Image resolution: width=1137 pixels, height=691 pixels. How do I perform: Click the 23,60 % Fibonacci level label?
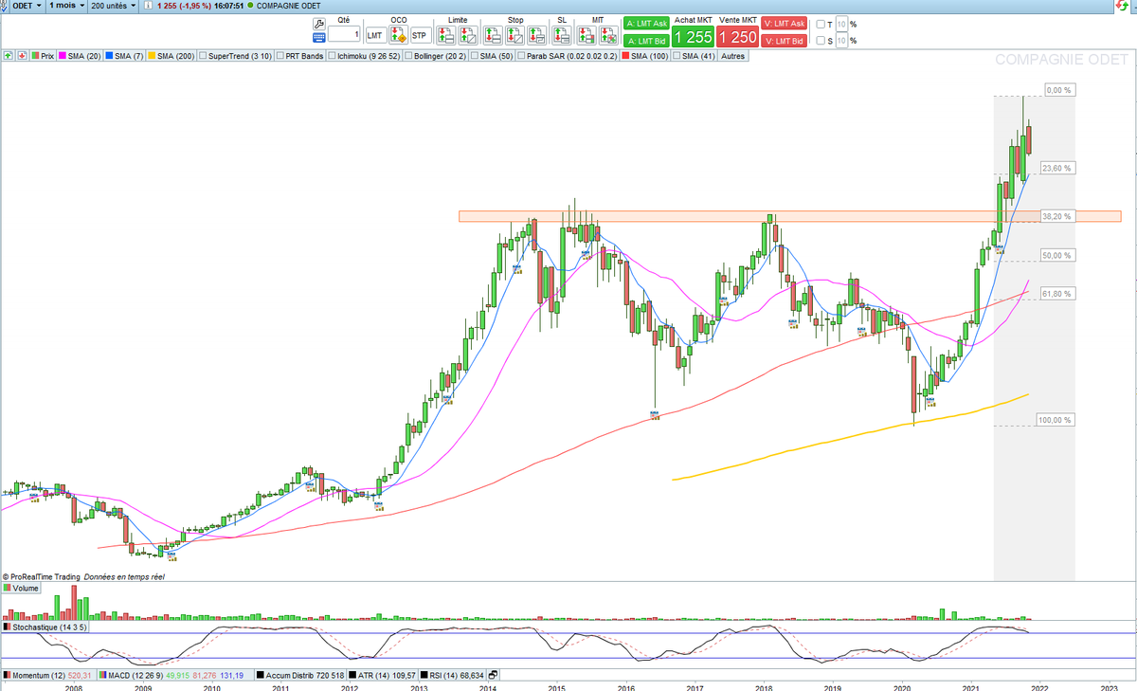[x=1056, y=168]
